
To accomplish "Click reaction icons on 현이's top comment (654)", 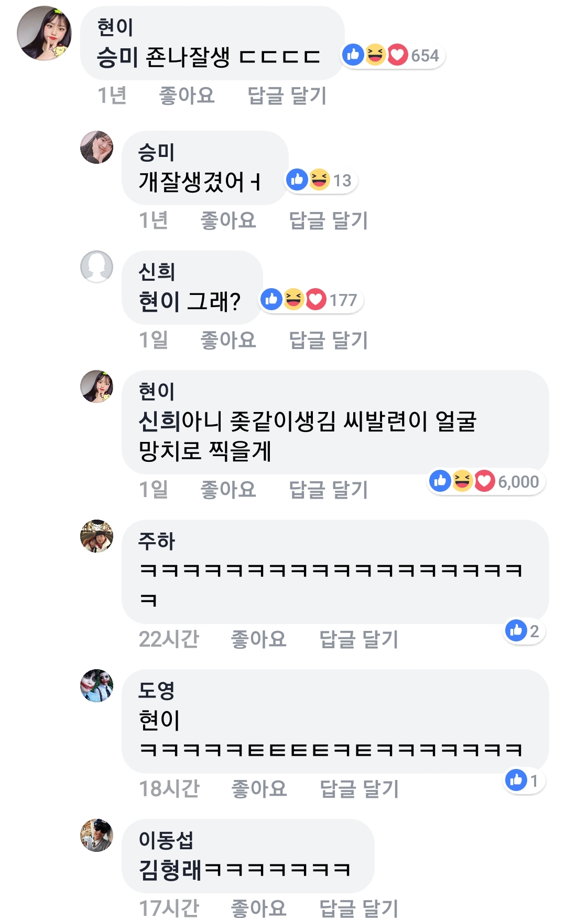I will tap(392, 55).
